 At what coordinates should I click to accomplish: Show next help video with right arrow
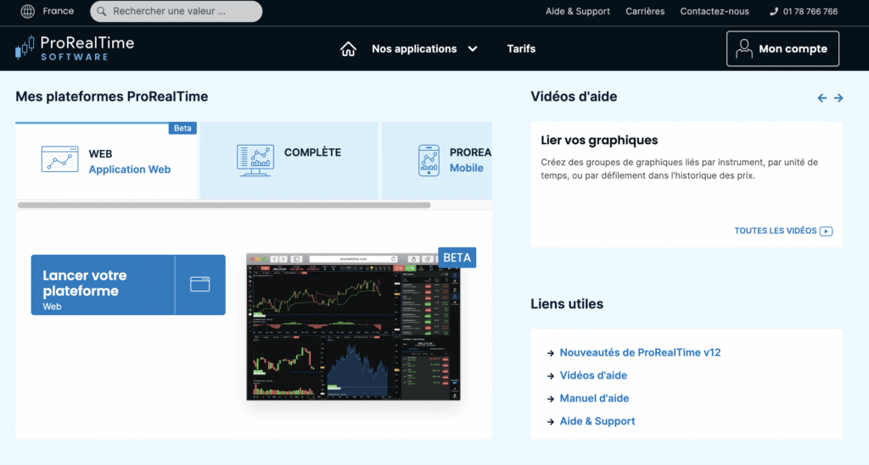pos(838,98)
